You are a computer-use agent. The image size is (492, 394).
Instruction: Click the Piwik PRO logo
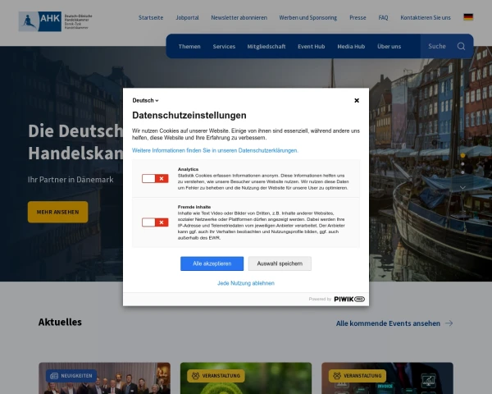coord(348,299)
